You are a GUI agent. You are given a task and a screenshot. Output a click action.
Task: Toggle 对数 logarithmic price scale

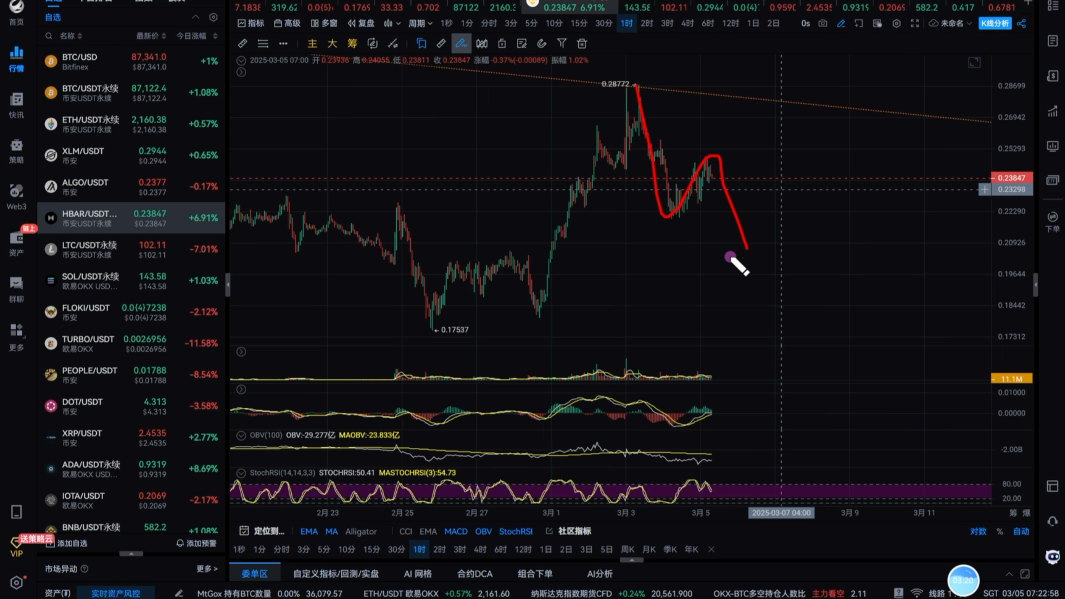click(x=978, y=531)
